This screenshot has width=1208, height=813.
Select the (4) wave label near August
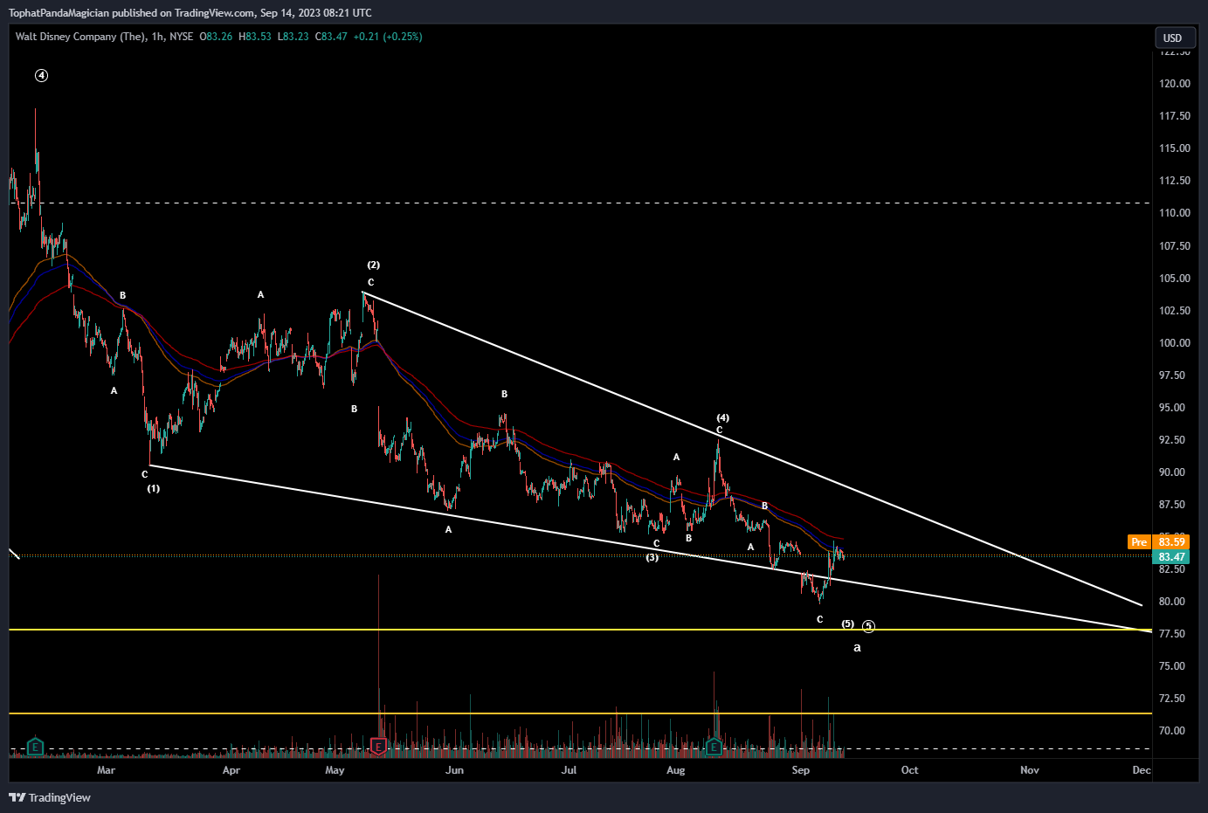click(x=722, y=417)
